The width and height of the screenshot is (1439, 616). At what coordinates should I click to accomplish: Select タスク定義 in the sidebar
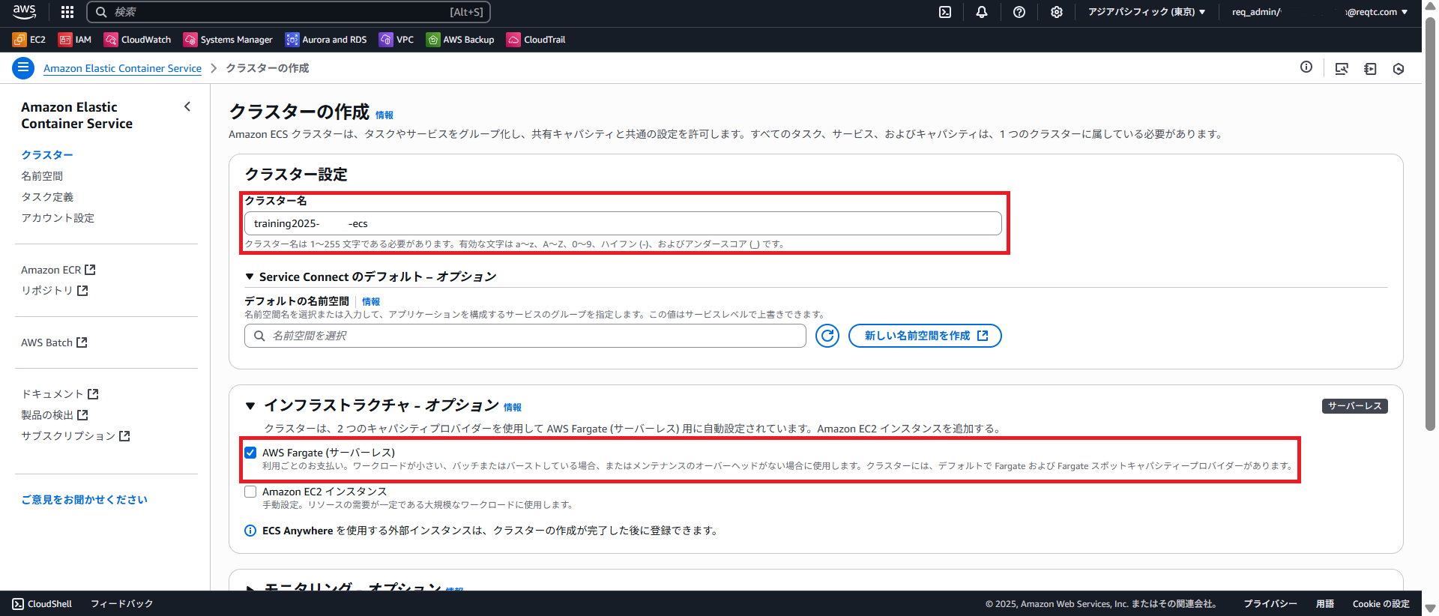click(x=47, y=196)
